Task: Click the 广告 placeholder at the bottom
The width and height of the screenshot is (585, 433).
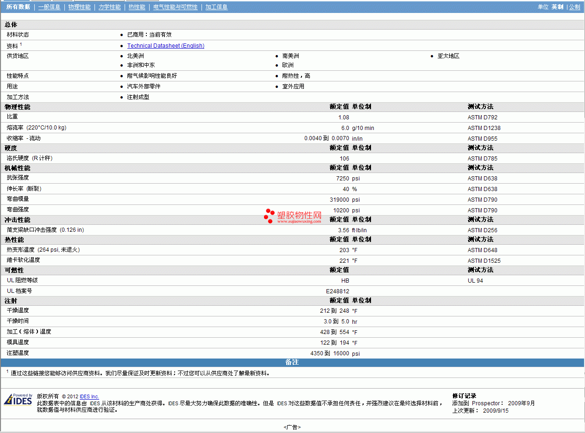Action: [x=292, y=427]
